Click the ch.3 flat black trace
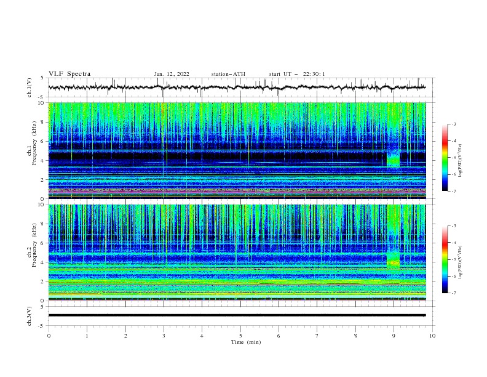 (x=237, y=315)
